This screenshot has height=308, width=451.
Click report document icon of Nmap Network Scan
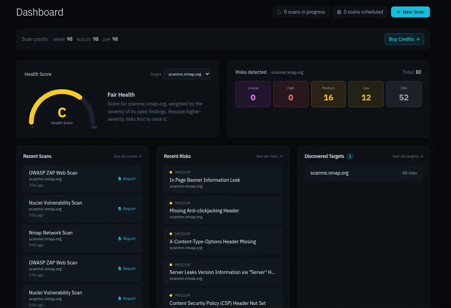pyautogui.click(x=119, y=238)
